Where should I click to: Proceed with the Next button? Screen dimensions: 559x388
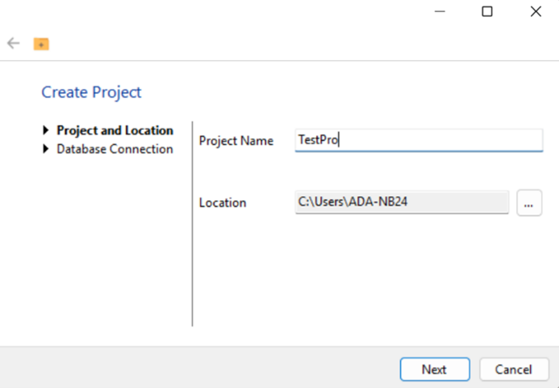pyautogui.click(x=435, y=369)
